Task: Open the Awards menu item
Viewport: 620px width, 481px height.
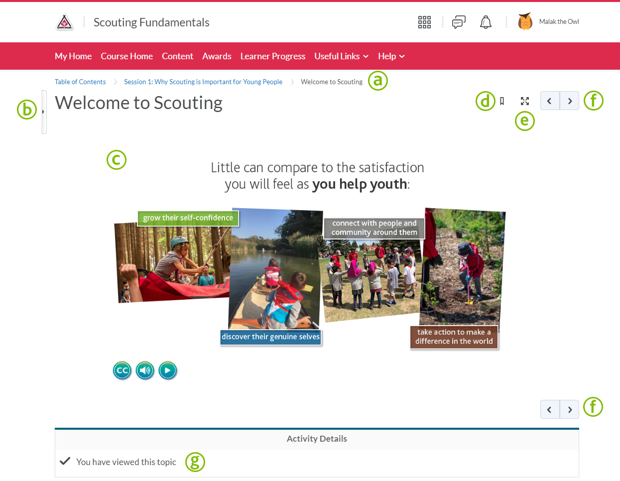Action: click(217, 56)
